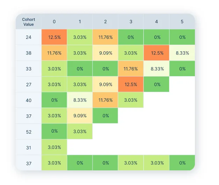Click the 12.5% cell in row 38
Viewport: 219px width, 185px height.
tap(156, 53)
